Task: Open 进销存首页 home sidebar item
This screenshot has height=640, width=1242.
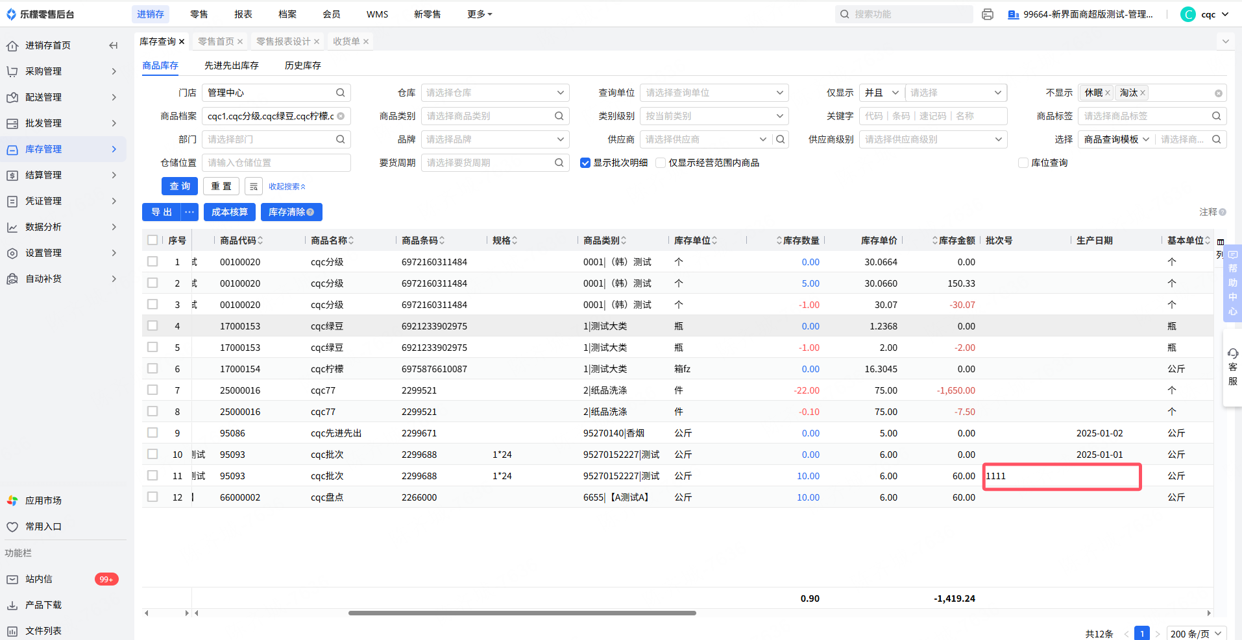Action: pos(48,45)
